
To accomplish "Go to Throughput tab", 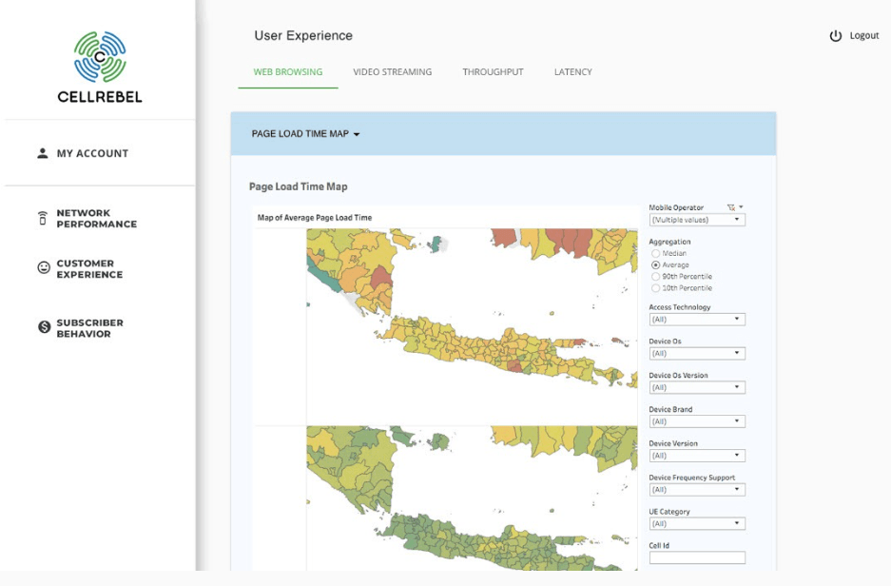I will pyautogui.click(x=493, y=72).
